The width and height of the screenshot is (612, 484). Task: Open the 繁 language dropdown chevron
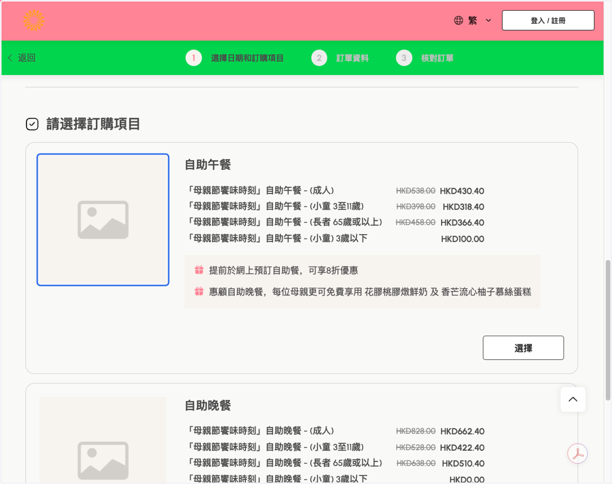tap(488, 20)
